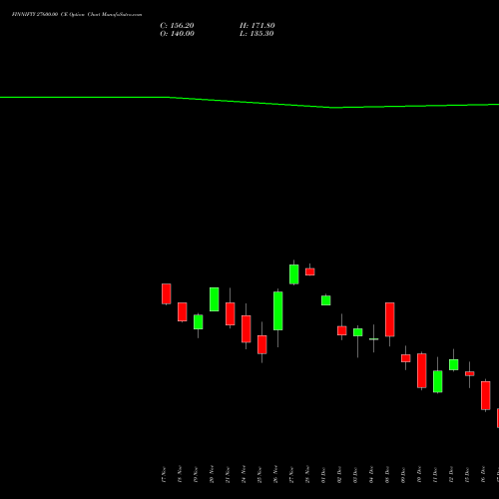Click the 12 Dec date label
This screenshot has height=499, width=499.
pos(451,474)
